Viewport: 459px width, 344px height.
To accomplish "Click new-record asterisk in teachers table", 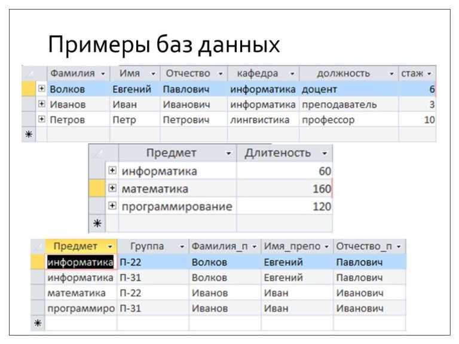I will point(29,134).
